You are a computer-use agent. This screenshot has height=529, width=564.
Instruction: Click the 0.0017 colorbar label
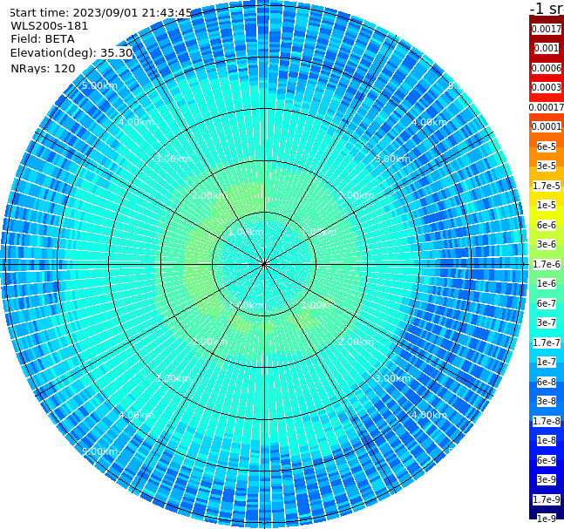pos(547,29)
